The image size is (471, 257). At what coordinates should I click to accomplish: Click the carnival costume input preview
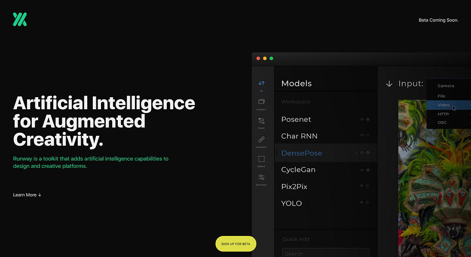coord(434,178)
